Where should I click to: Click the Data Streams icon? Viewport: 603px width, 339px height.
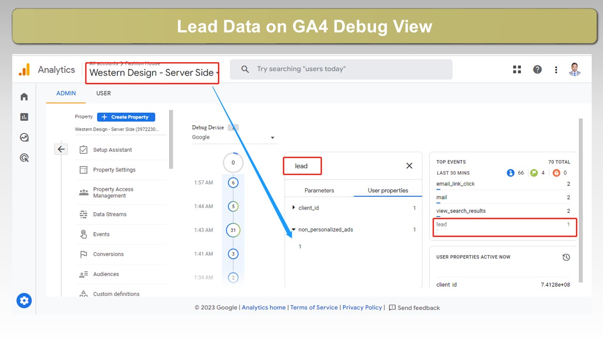(83, 214)
